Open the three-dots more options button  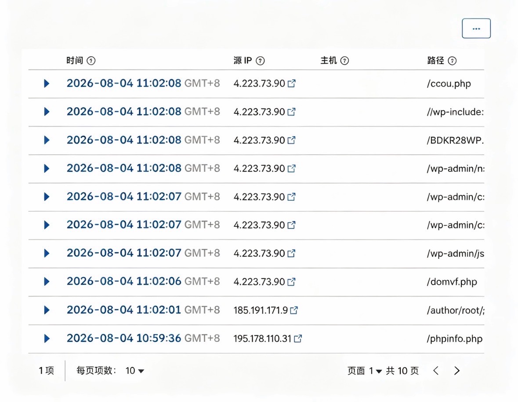[476, 29]
